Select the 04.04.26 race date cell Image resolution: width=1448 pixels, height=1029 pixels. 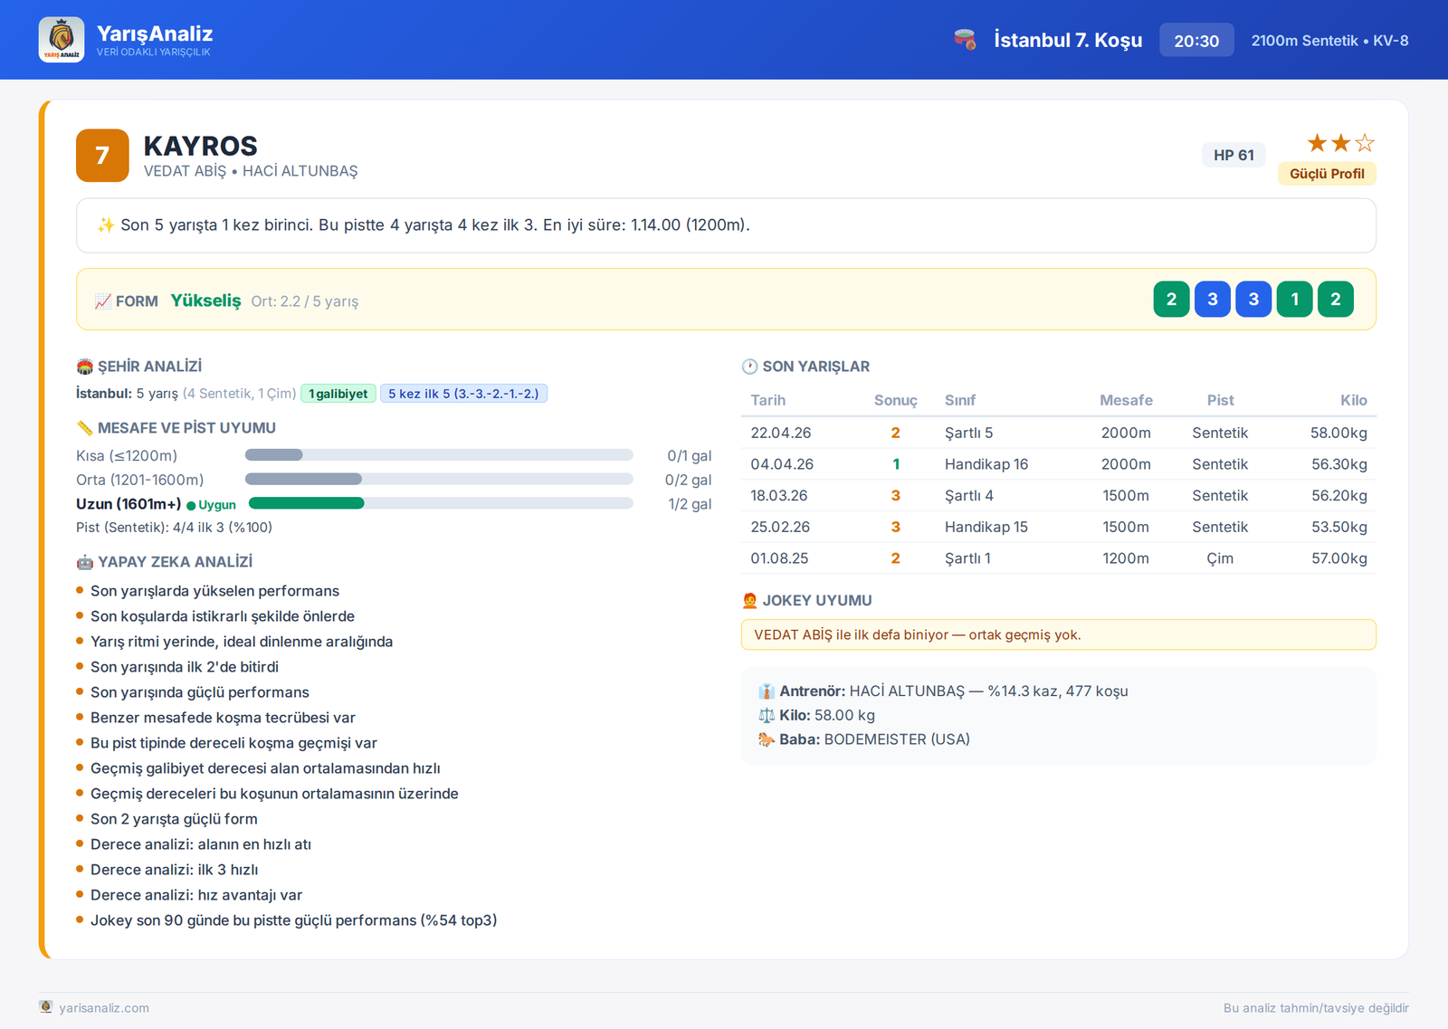pyautogui.click(x=781, y=464)
